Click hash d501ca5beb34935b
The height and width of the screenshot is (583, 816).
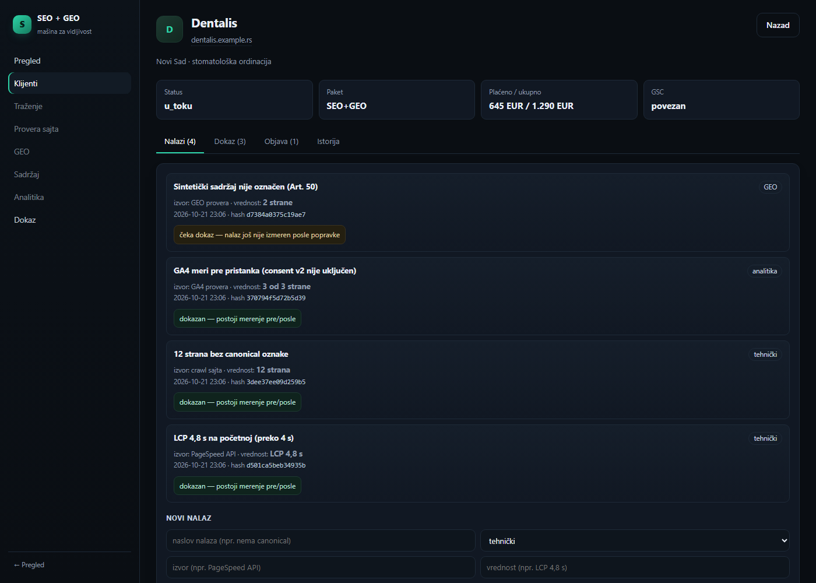(x=276, y=465)
